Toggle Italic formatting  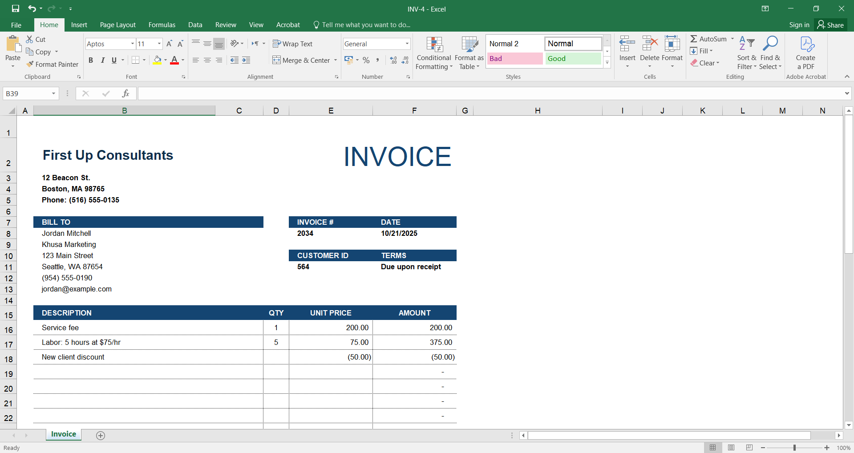103,60
